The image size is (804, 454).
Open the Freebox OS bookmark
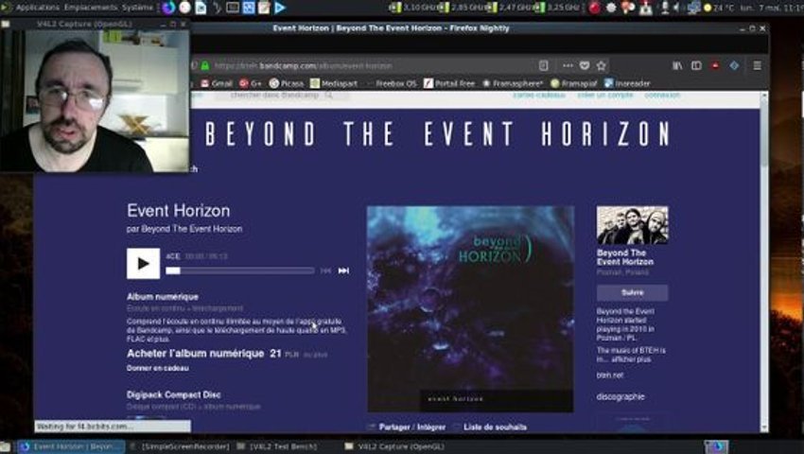click(392, 83)
